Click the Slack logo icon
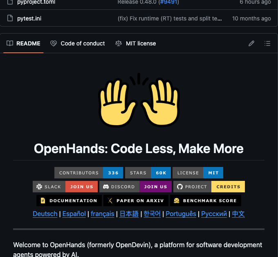278x257 pixels. (39, 187)
